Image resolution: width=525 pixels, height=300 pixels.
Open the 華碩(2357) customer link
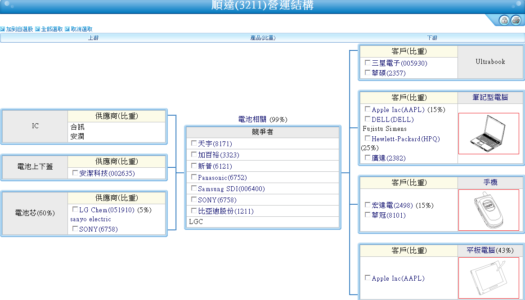pos(389,73)
